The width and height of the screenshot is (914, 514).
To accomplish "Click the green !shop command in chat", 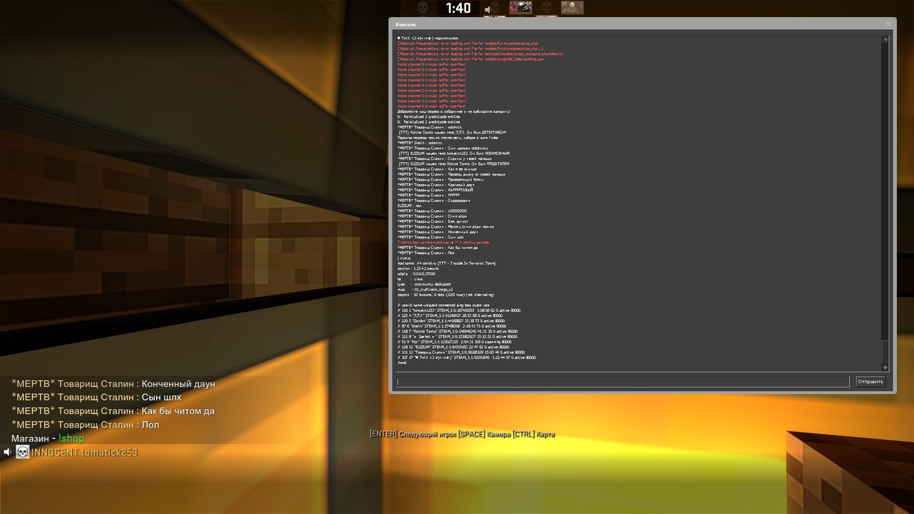I will pyautogui.click(x=71, y=438).
